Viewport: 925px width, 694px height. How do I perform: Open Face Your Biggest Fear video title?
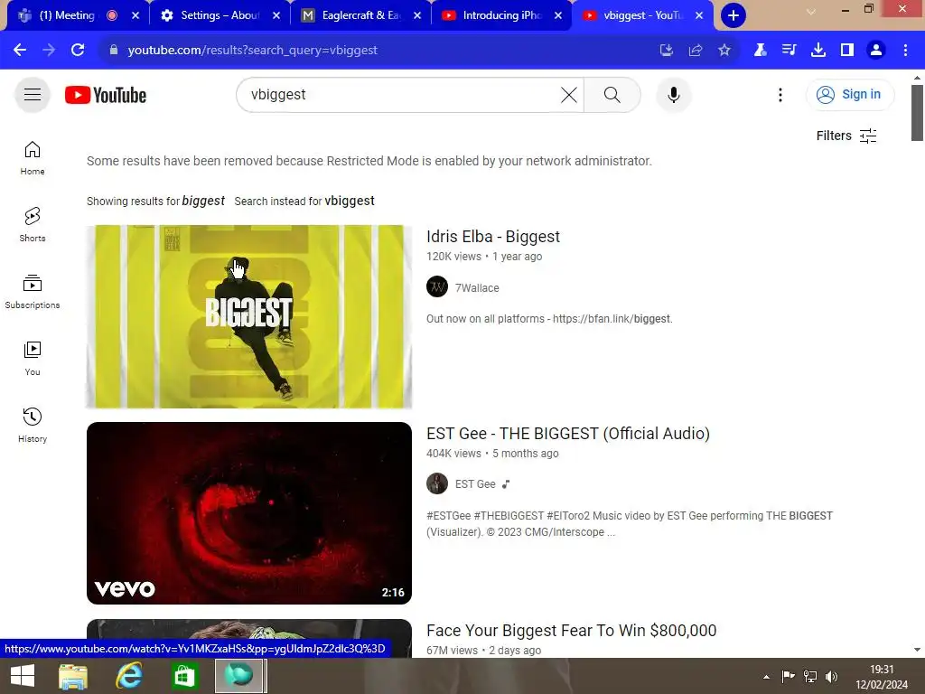571,630
